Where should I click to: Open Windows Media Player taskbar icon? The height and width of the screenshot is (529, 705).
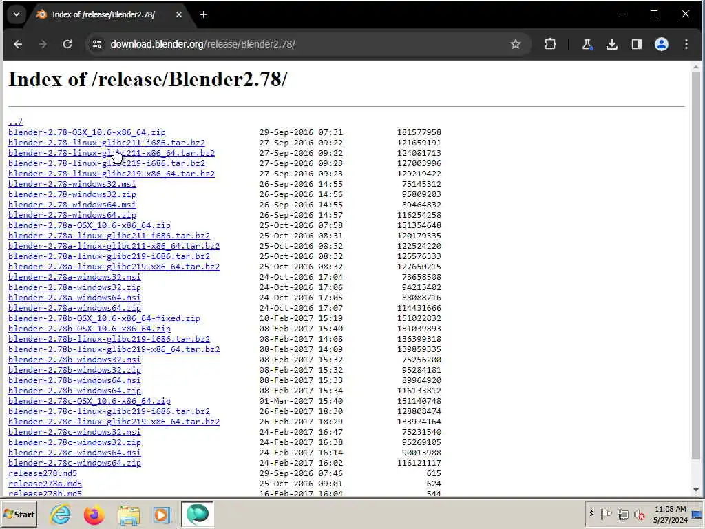pos(162,514)
